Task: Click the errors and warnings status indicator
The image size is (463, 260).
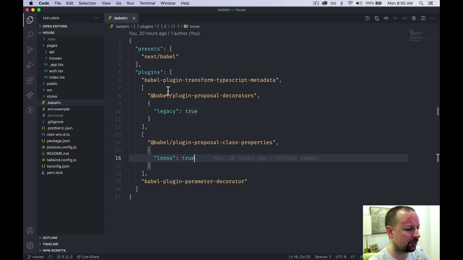Action: tap(64, 257)
